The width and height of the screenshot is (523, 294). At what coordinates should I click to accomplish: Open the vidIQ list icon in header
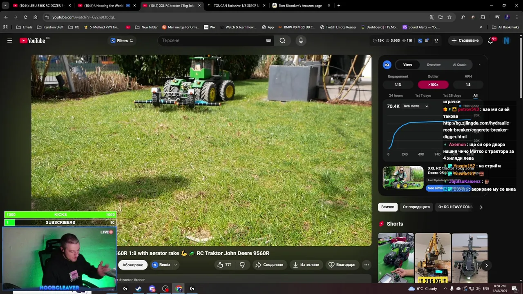coord(427,40)
